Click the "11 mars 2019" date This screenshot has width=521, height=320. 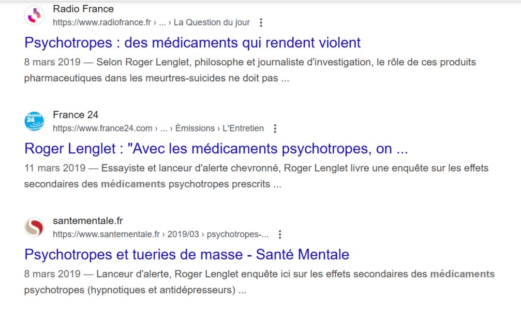(x=55, y=168)
